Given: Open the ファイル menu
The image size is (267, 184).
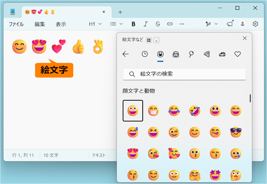Looking at the screenshot, I should click(16, 24).
